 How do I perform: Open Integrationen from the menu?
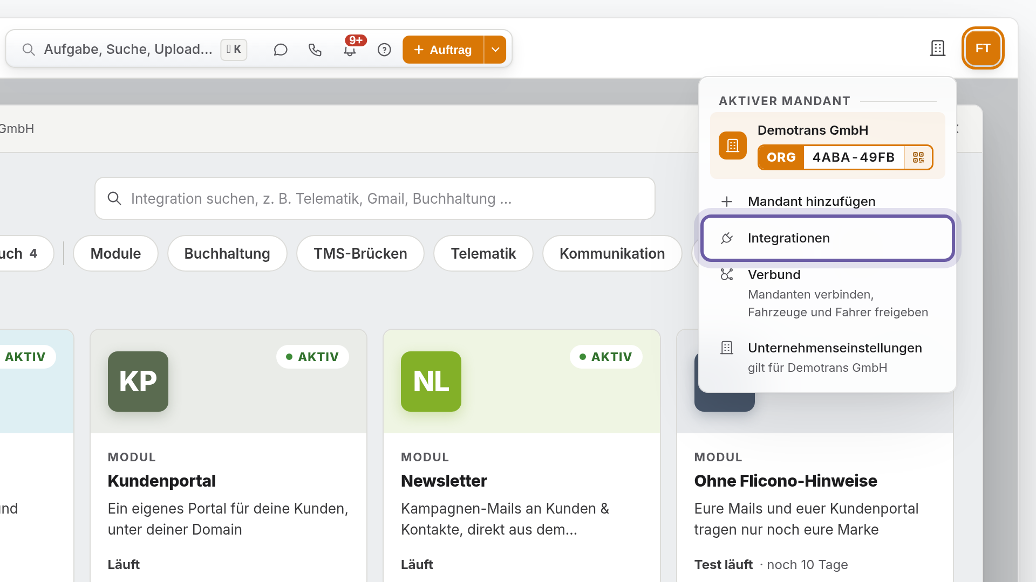827,238
